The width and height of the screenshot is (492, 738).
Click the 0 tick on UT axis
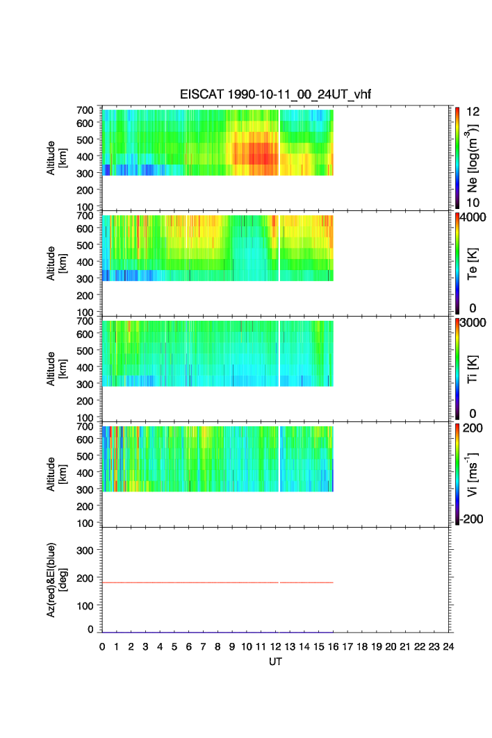(102, 647)
